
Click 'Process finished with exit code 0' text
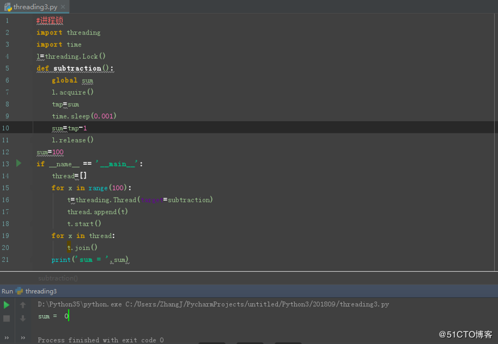coord(101,340)
